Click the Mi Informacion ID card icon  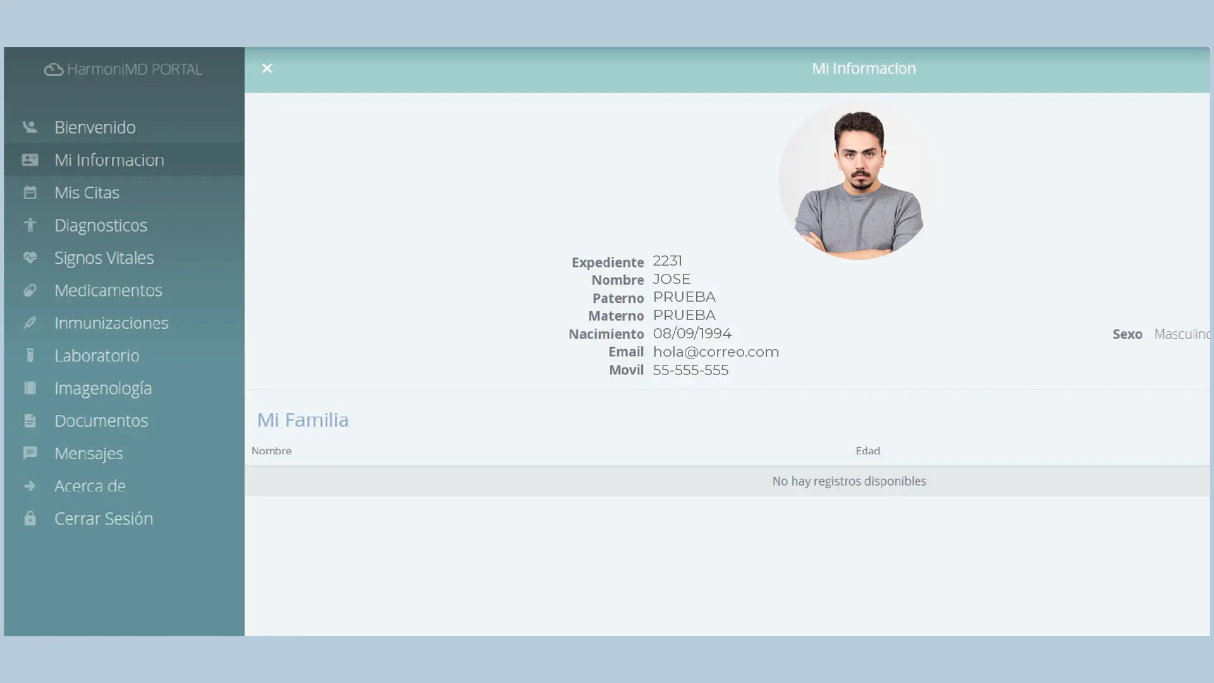point(30,160)
